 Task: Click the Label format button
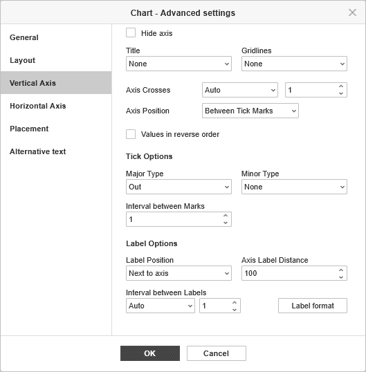(x=313, y=306)
